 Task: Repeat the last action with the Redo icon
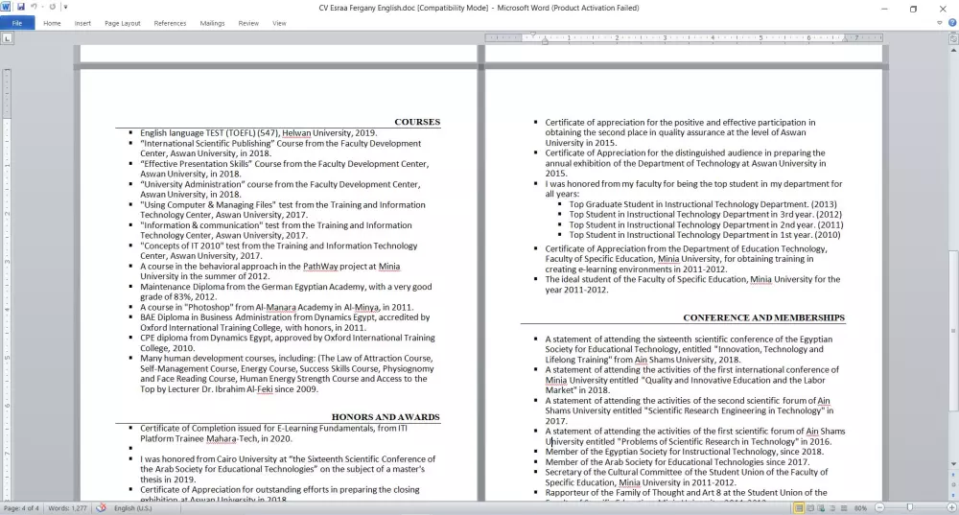pyautogui.click(x=53, y=7)
